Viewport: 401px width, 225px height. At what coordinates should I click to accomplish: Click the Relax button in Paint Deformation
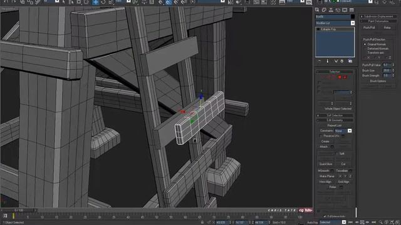[387, 27]
